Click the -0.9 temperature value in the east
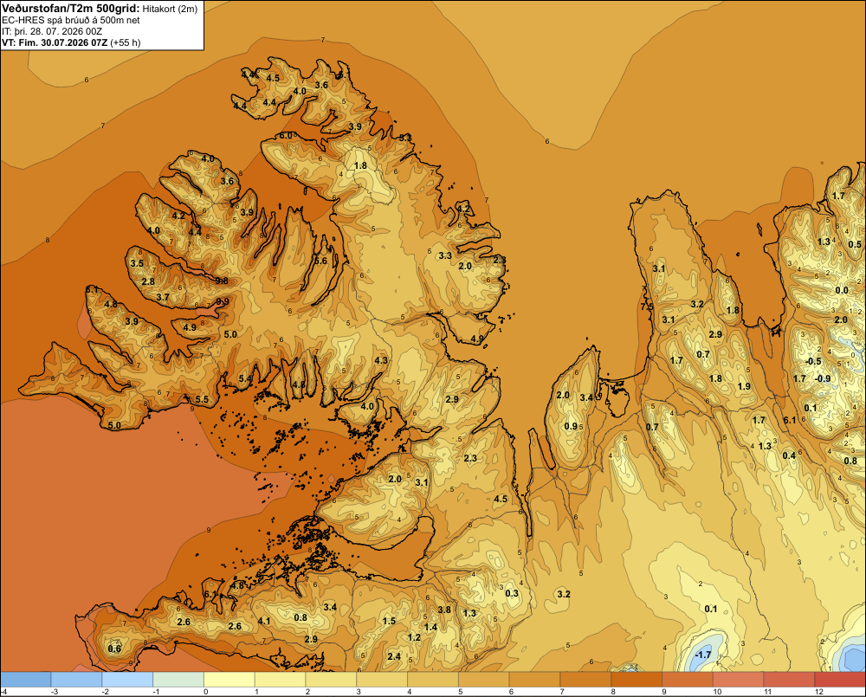Screen dimensions: 866x697 (823, 378)
